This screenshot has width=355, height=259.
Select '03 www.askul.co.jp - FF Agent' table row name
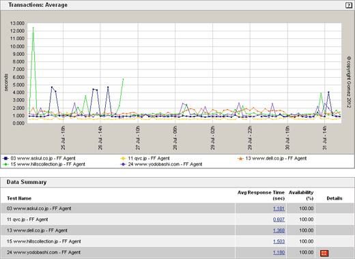tap(39, 209)
